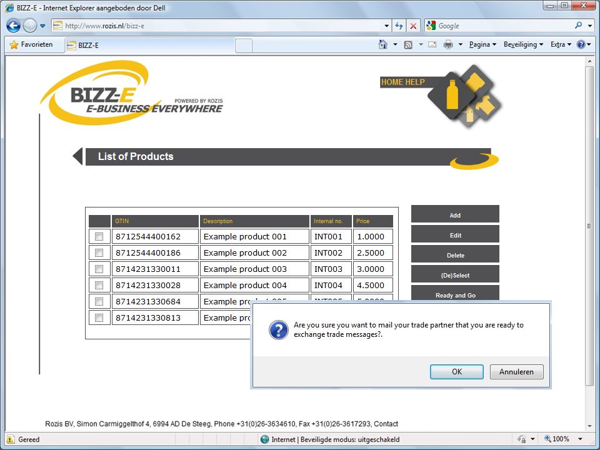Click the HOME link in header
The image size is (600, 450).
391,82
